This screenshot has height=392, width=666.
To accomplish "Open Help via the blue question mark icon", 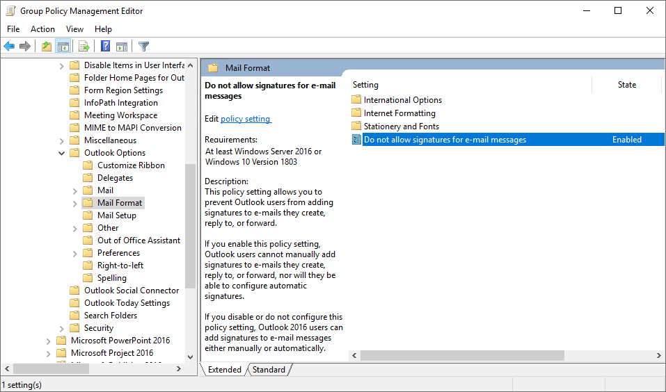I will pos(105,47).
